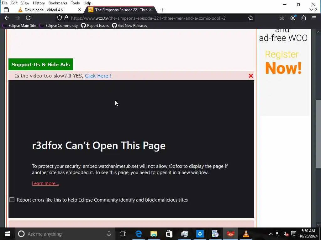Open Eclipse Community bookmark

pyautogui.click(x=59, y=26)
